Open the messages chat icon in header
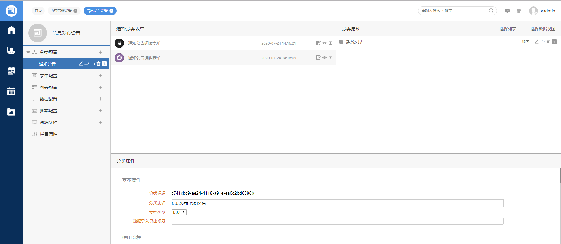This screenshot has width=561, height=244. [507, 11]
